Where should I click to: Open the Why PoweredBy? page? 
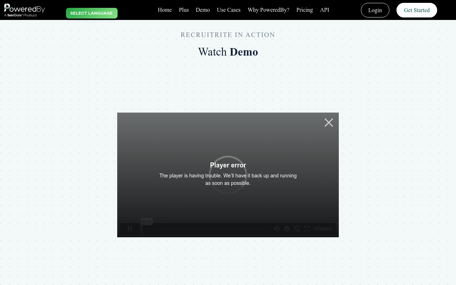pyautogui.click(x=268, y=10)
